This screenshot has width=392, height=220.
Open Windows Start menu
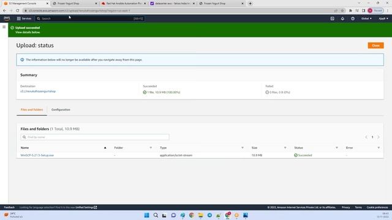(x=147, y=215)
